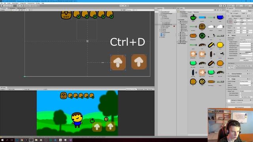
Task: Add entry with On Click plus icon
Action: pyautogui.click(x=247, y=71)
